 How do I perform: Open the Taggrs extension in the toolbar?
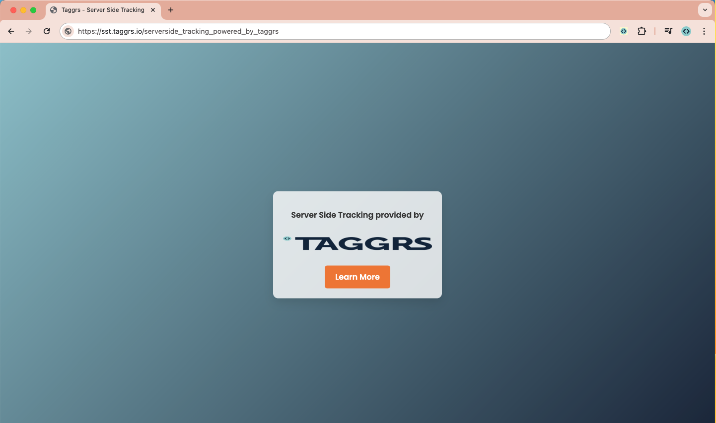pos(624,31)
